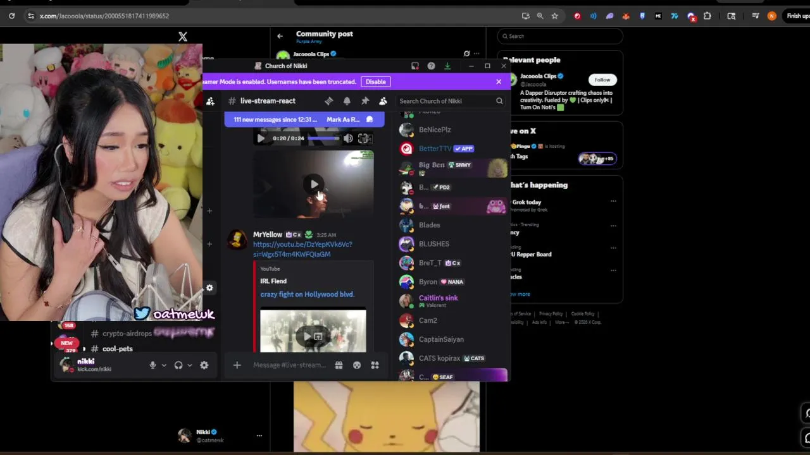Bookmark this page with star icon
Screen dimensions: 810x455
pyautogui.click(x=555, y=16)
